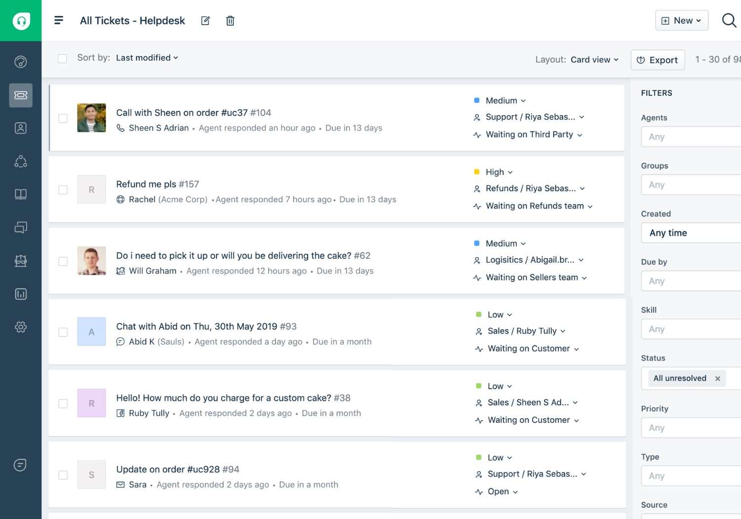Image resolution: width=741 pixels, height=519 pixels.
Task: Click the trash icon beside the view title
Action: click(230, 21)
